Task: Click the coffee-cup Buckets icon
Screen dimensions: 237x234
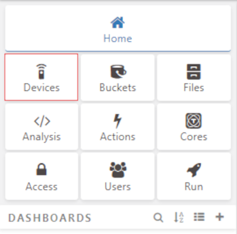Action: point(118,71)
